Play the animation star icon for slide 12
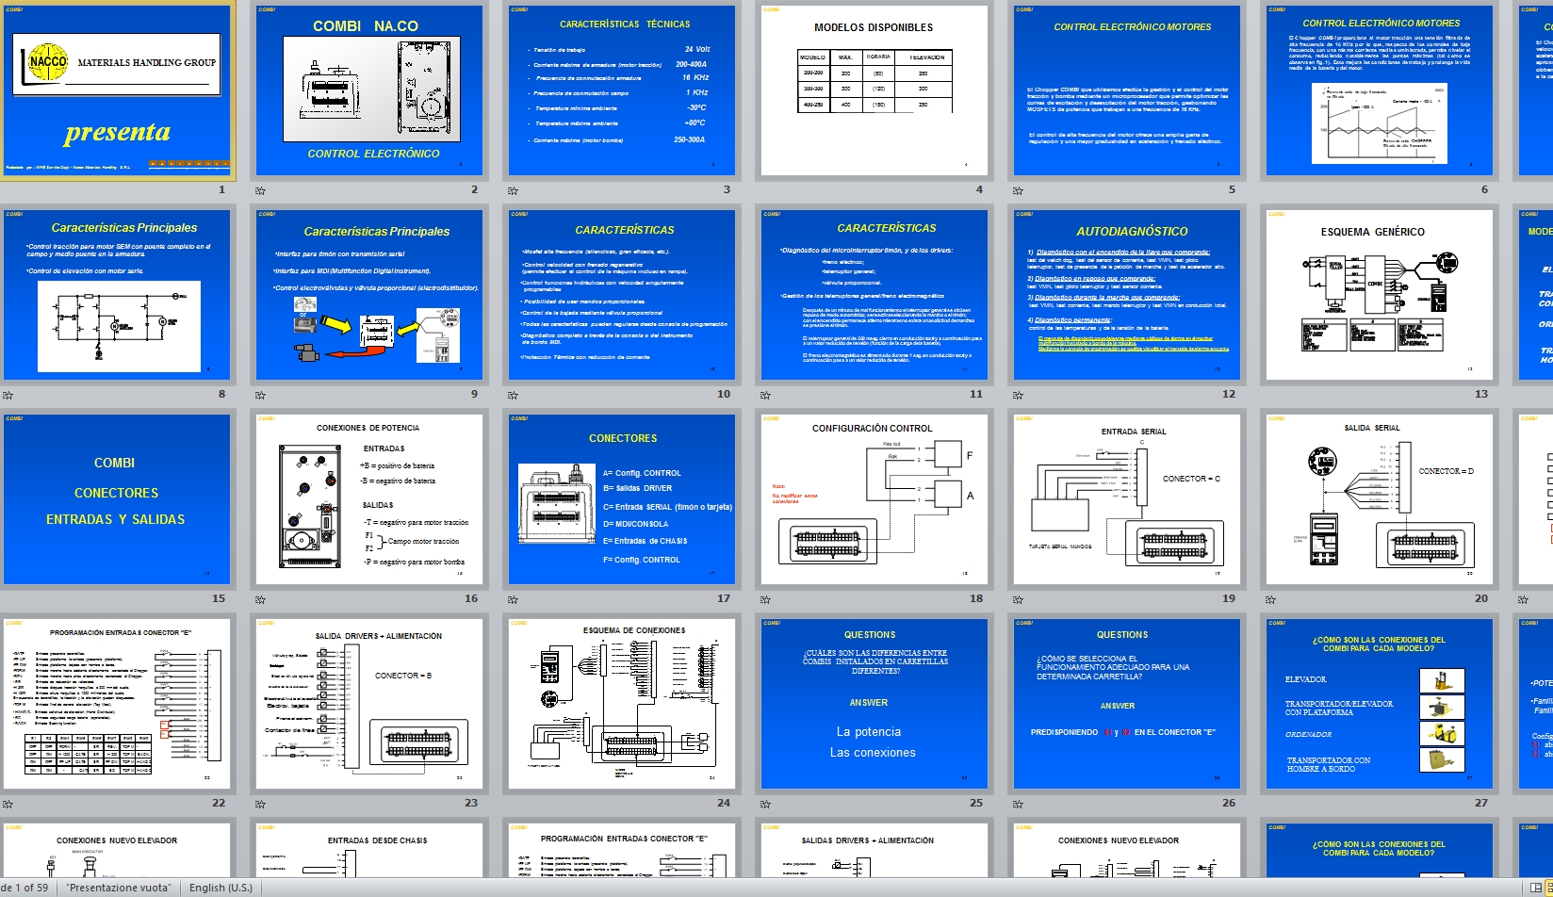 coord(1018,395)
